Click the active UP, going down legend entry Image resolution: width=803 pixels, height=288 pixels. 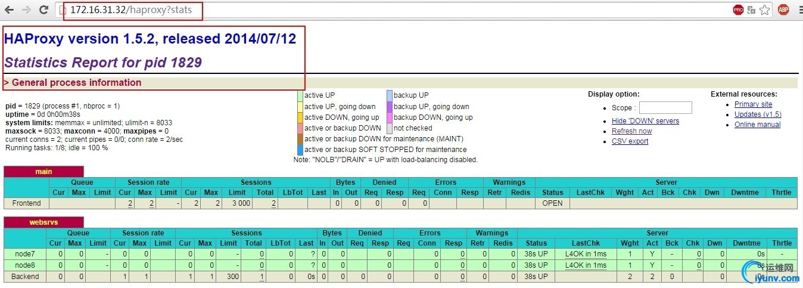point(340,107)
